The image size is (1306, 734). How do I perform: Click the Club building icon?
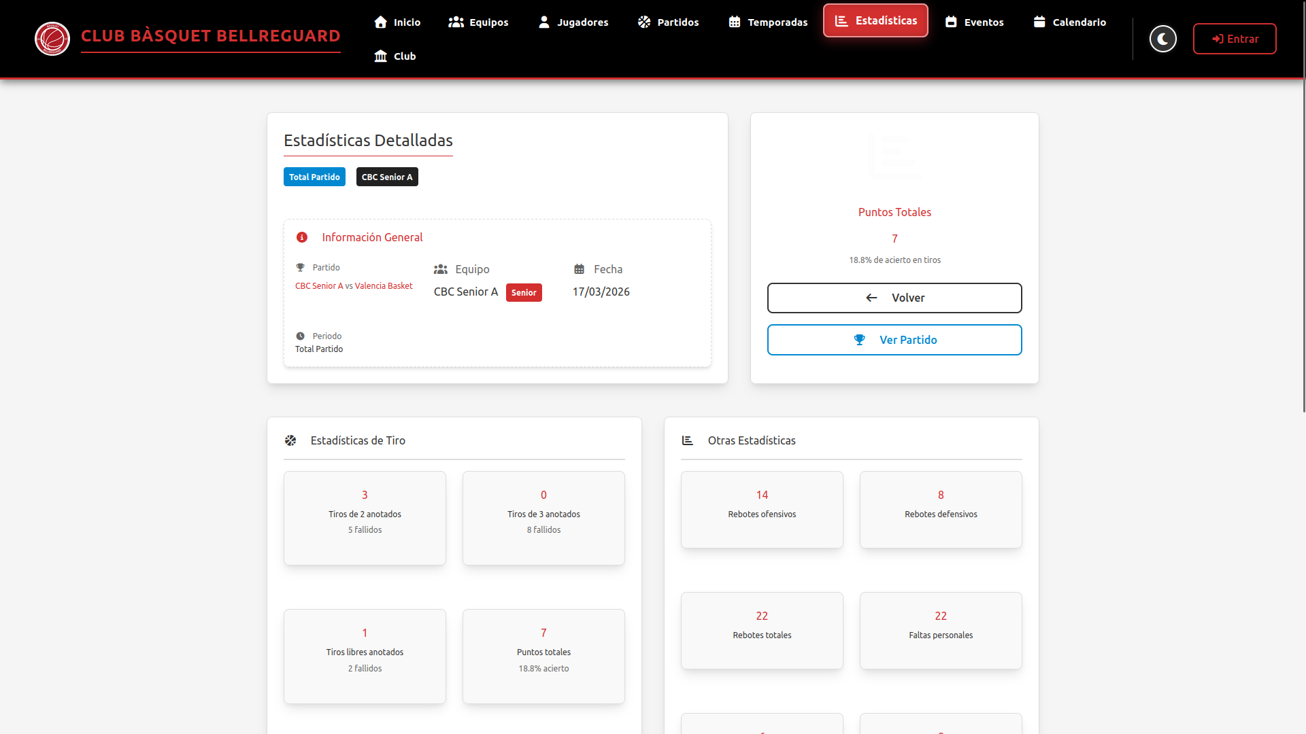pyautogui.click(x=380, y=56)
